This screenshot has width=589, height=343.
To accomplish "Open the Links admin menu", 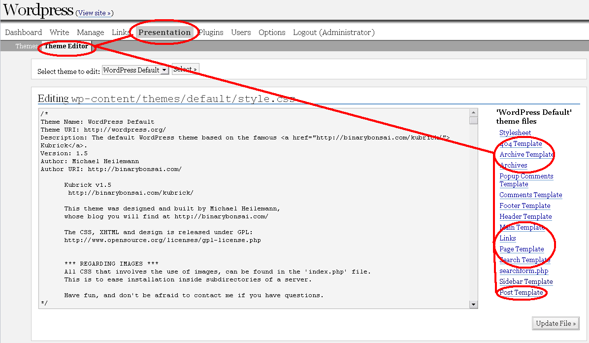I will (121, 33).
